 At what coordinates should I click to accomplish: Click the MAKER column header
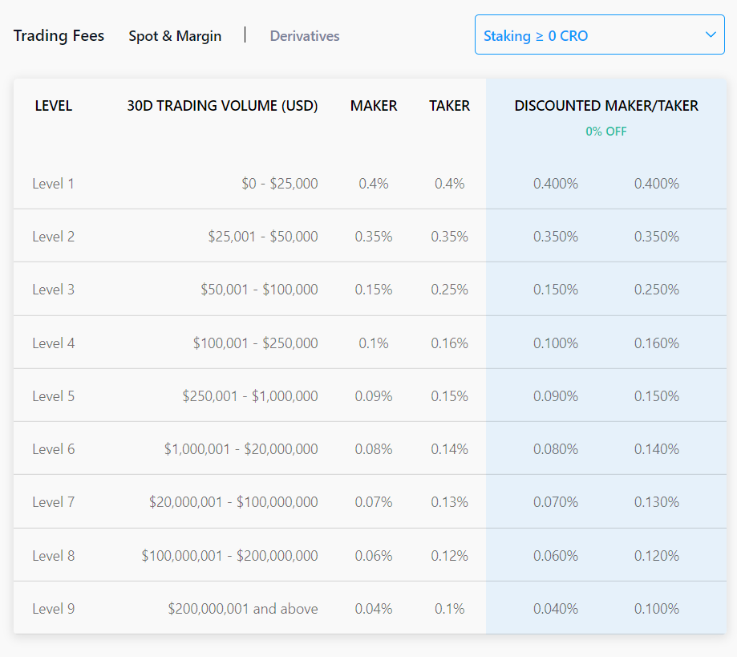point(374,106)
